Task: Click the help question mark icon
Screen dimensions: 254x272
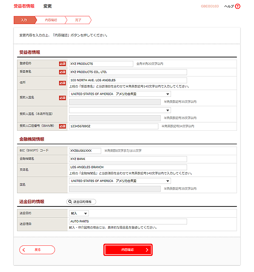Action: click(x=237, y=6)
